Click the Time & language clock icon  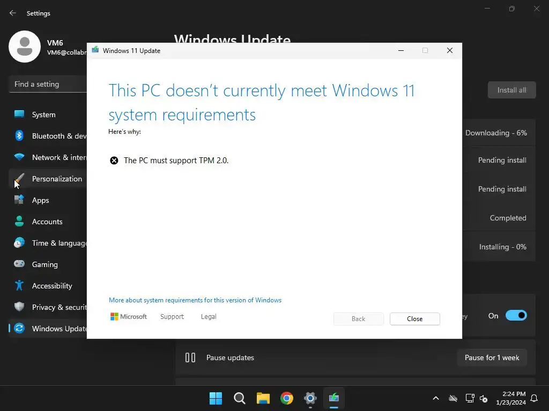(19, 242)
